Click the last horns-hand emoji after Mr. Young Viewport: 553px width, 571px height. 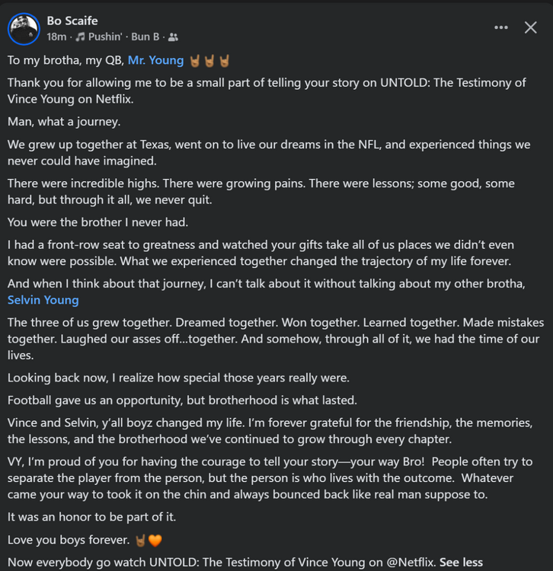(225, 61)
